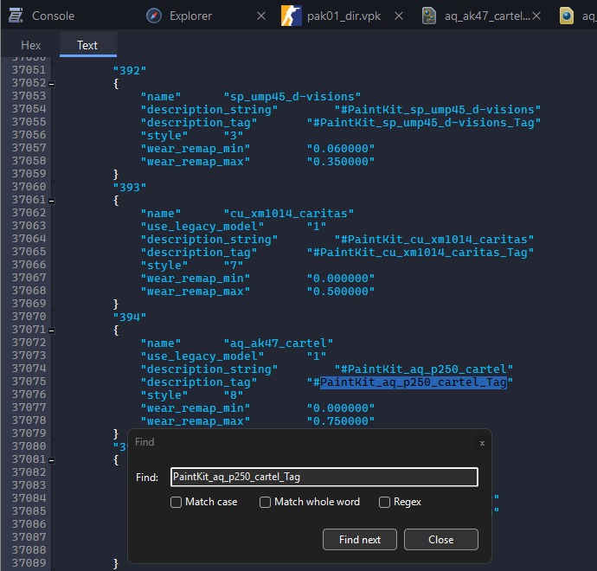This screenshot has width=597, height=571.
Task: Click "use_legacy_model" key on line 37063
Action: click(x=202, y=227)
